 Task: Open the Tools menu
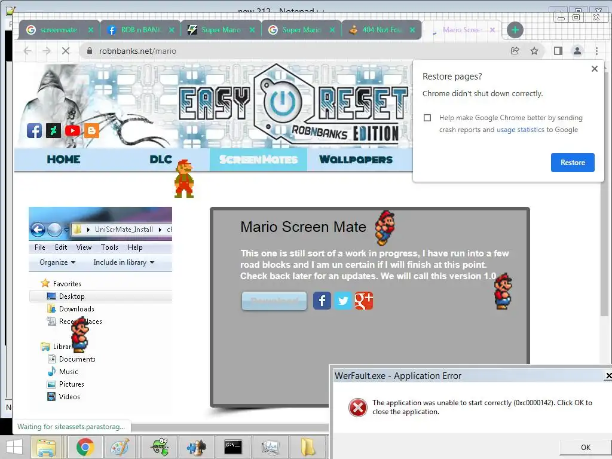[109, 247]
